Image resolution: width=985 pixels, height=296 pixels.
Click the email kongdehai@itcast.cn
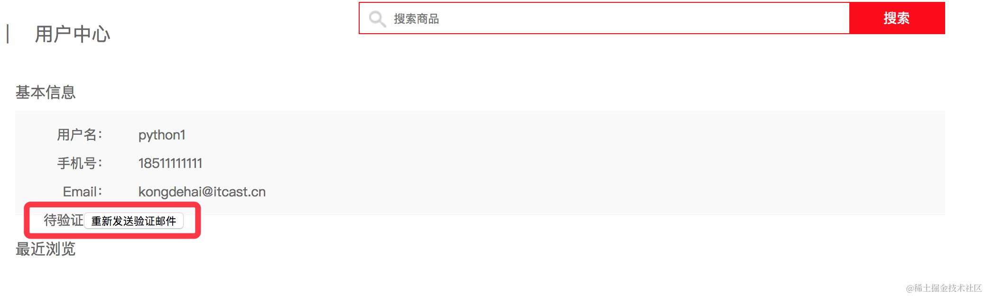point(202,192)
